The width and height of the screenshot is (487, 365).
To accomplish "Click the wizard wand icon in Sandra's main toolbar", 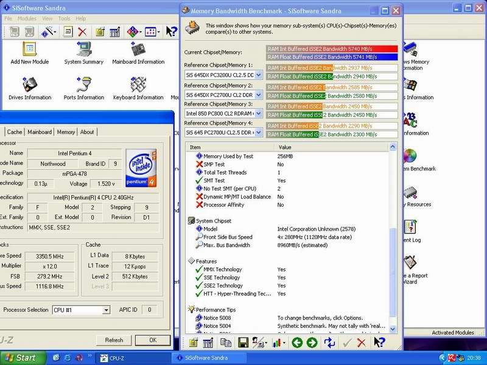I will click(x=47, y=32).
